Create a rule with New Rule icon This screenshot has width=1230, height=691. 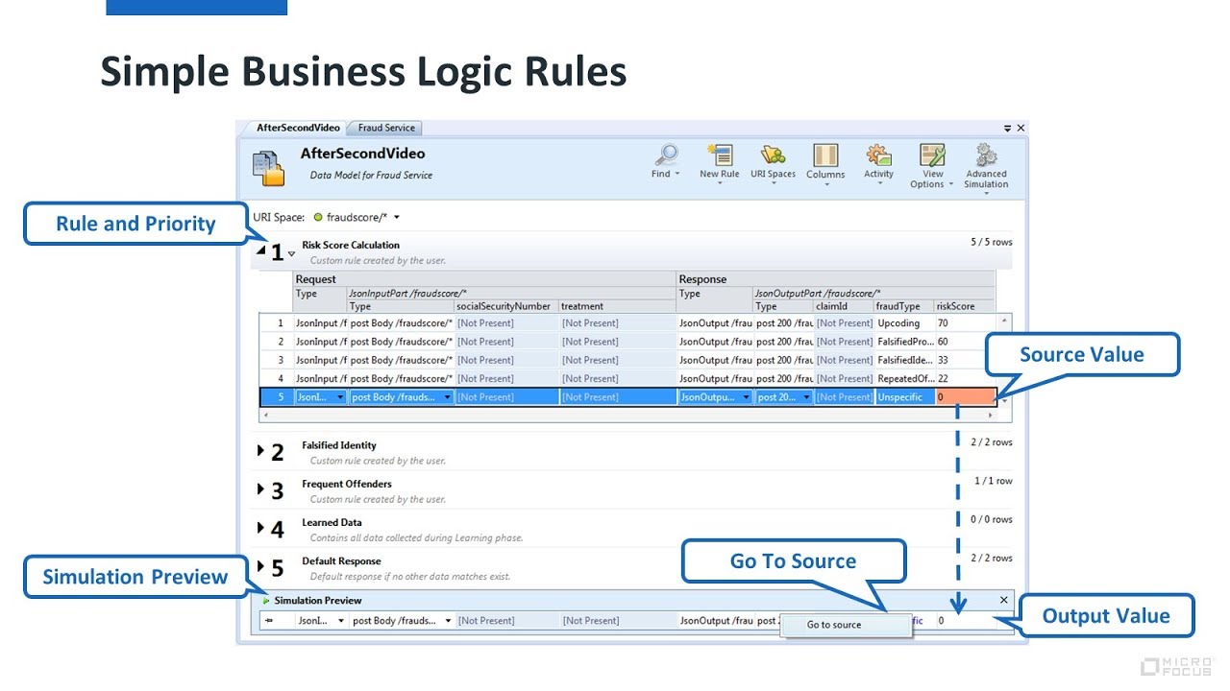(719, 155)
